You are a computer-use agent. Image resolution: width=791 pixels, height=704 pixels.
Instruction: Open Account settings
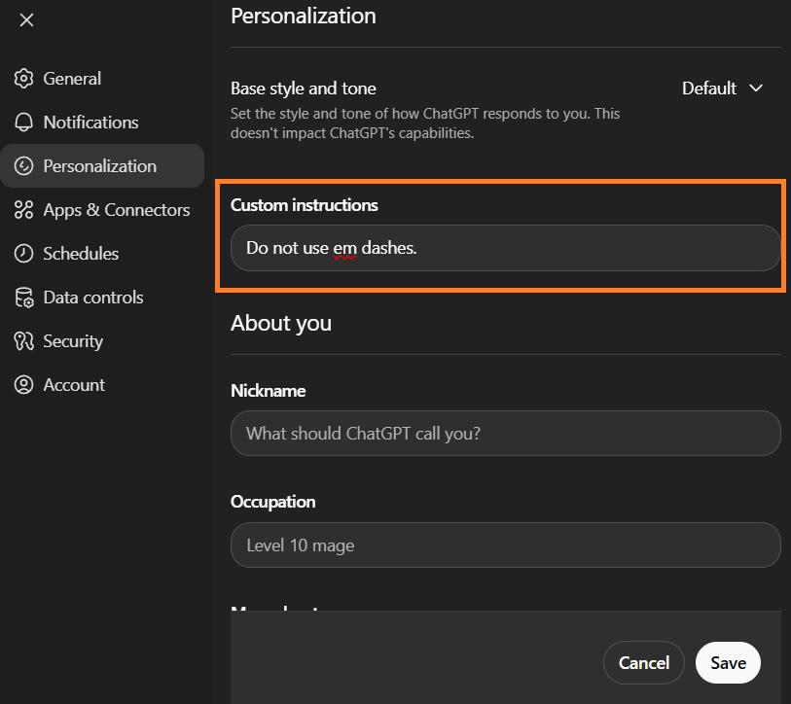pos(102,385)
